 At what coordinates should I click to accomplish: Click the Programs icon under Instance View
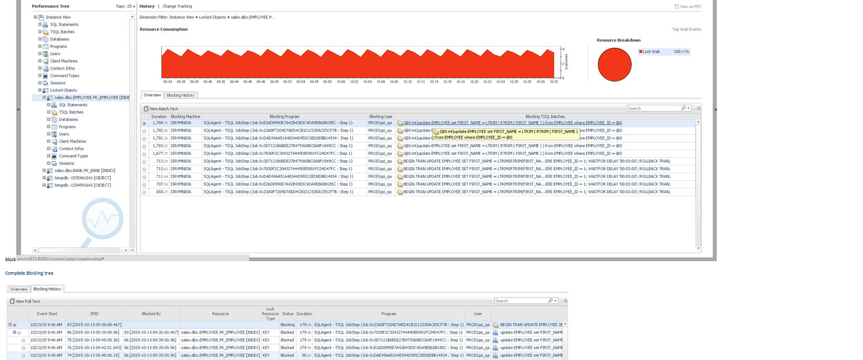click(x=46, y=47)
